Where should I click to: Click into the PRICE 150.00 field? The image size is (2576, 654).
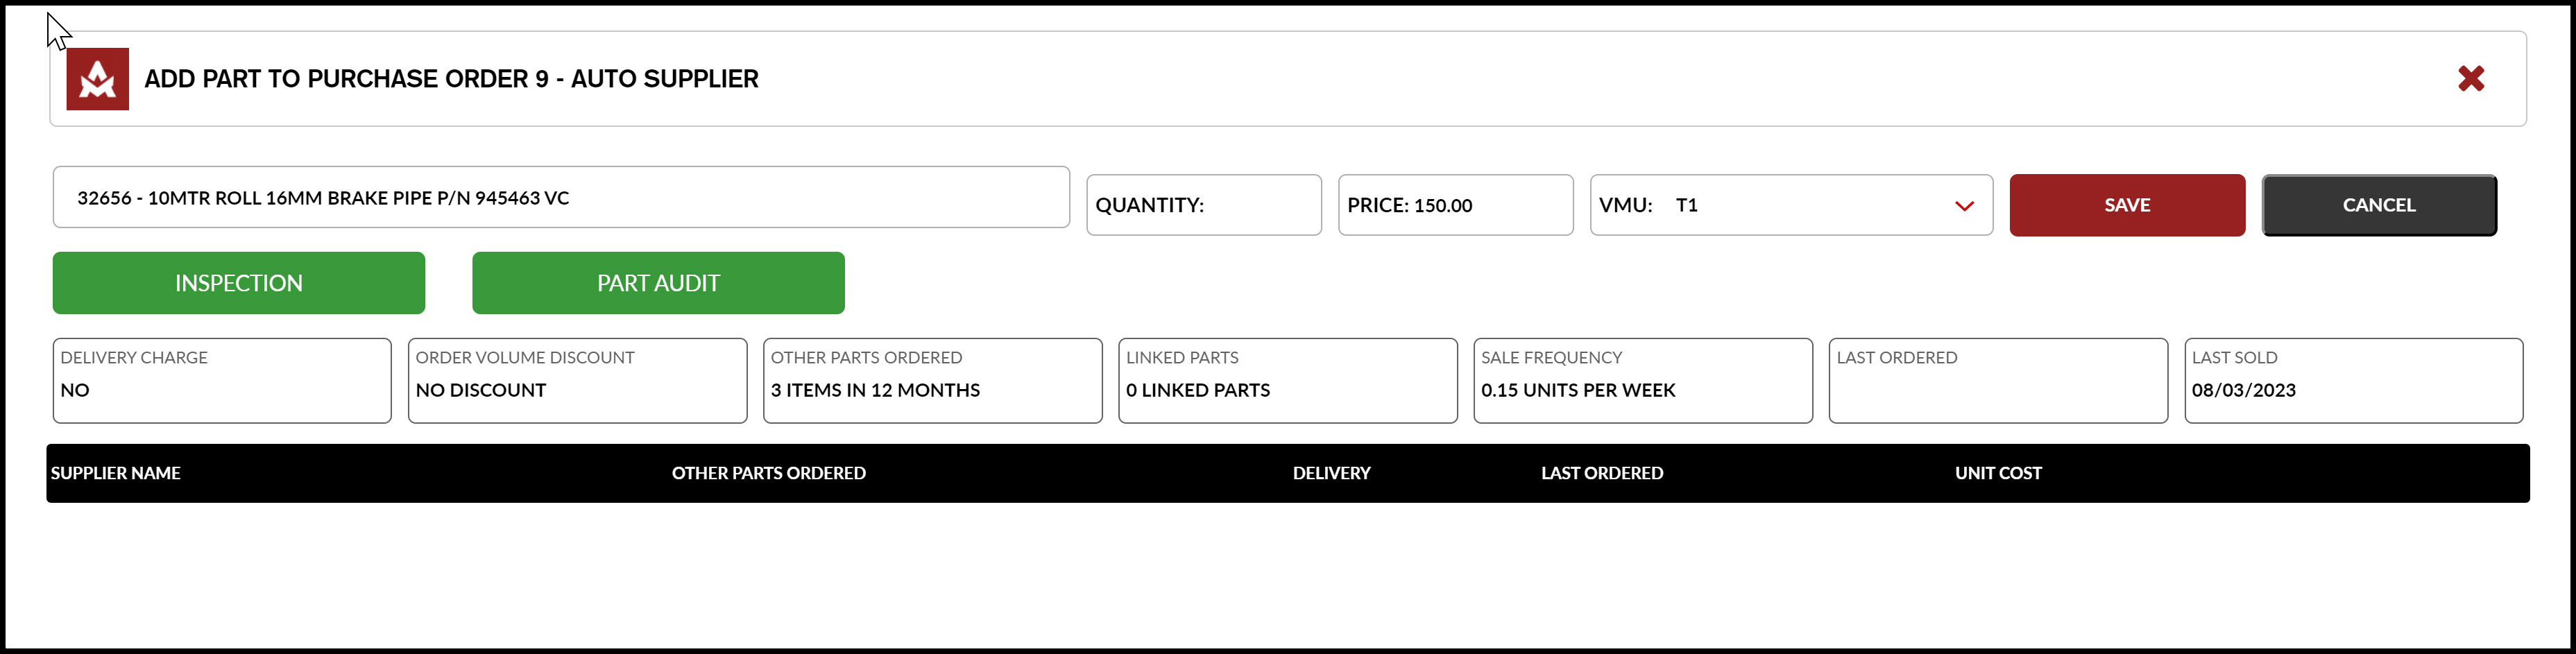pyautogui.click(x=1455, y=205)
